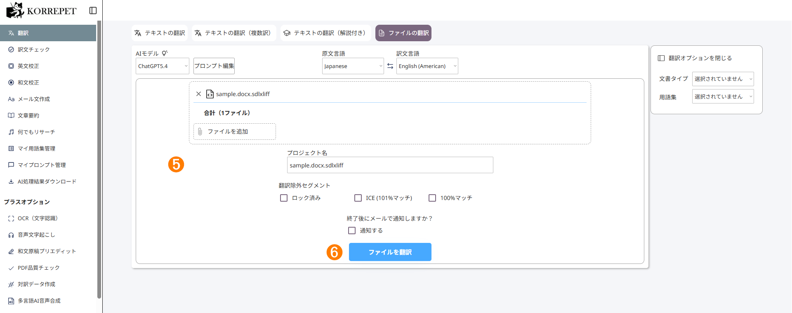Image resolution: width=792 pixels, height=313 pixels.
Task: Check the ロック済み checkbox
Action: point(284,198)
